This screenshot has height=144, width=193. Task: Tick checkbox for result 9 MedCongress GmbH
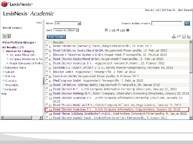pyautogui.click(x=47, y=81)
